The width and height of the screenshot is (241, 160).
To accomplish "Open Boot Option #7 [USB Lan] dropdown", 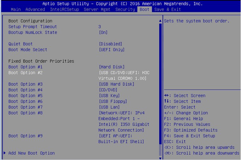I will (109, 107).
